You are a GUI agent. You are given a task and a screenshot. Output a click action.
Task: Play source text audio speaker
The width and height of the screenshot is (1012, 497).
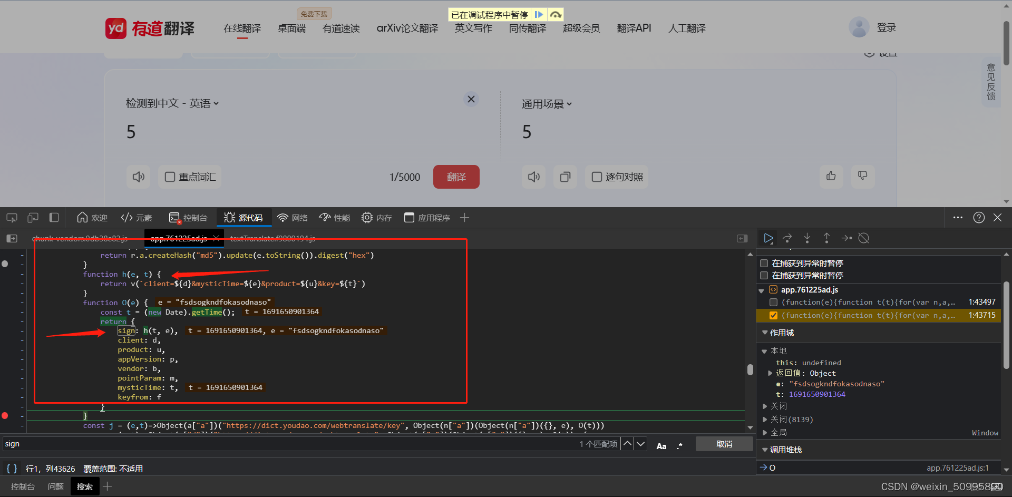pyautogui.click(x=139, y=177)
